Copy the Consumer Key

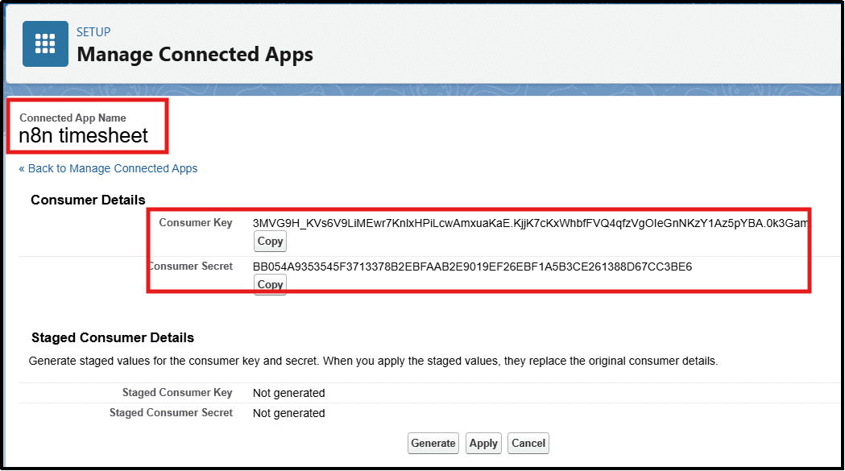pos(270,242)
